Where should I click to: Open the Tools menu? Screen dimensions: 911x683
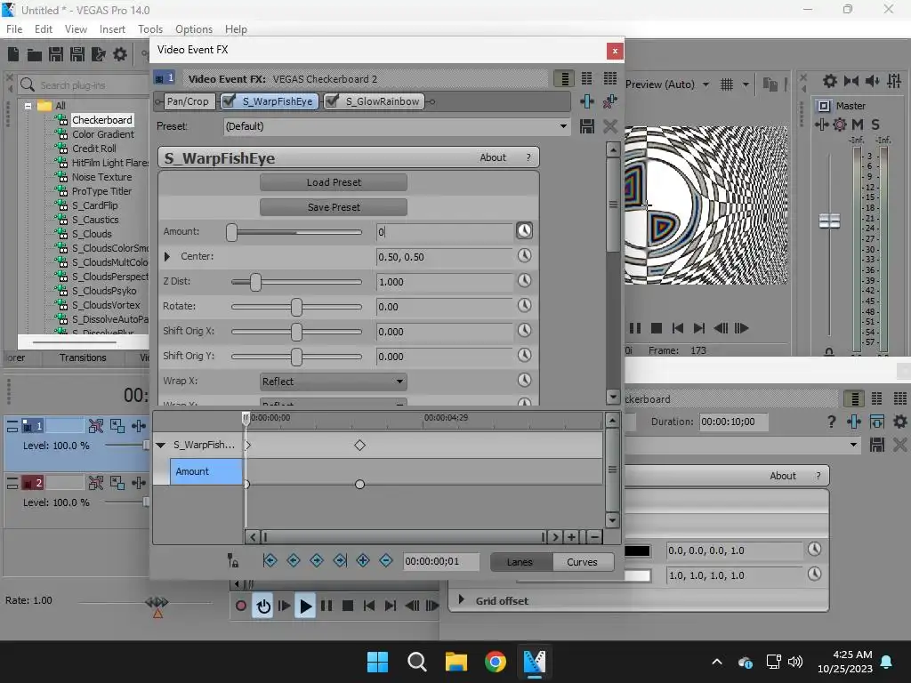click(149, 29)
